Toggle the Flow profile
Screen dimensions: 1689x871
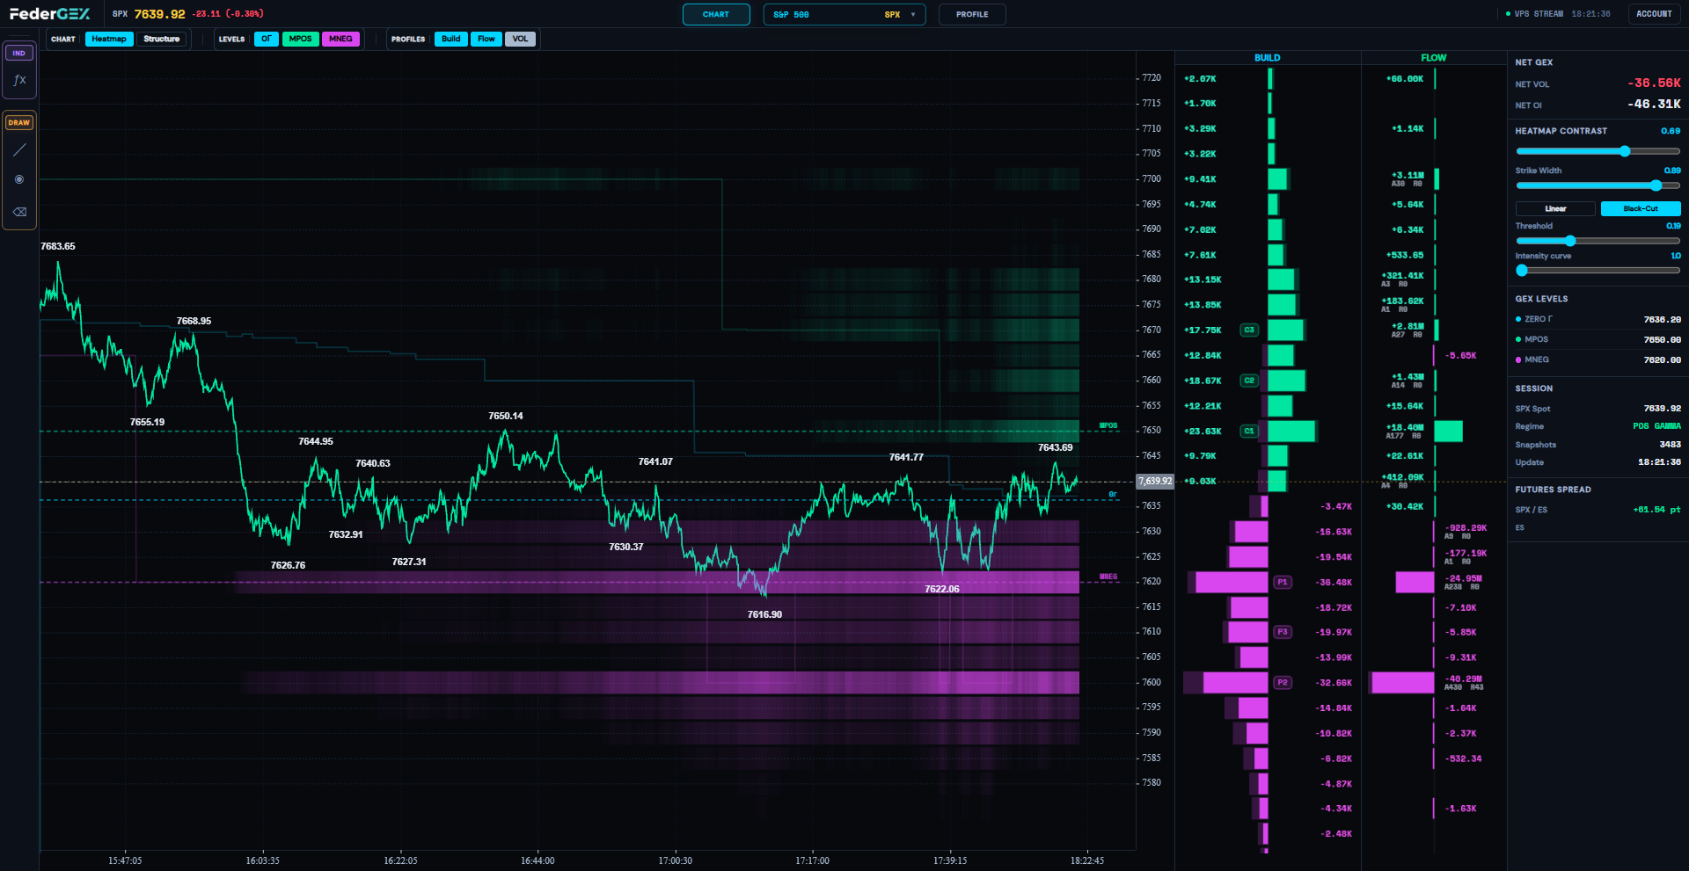[x=486, y=39]
